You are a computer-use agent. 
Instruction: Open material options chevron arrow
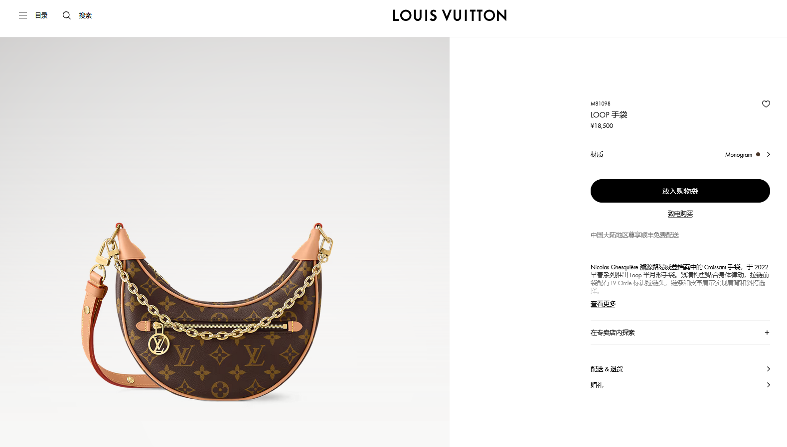coord(768,154)
